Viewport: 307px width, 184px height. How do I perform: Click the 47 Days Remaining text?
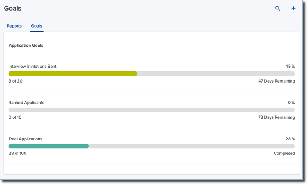[277, 81]
